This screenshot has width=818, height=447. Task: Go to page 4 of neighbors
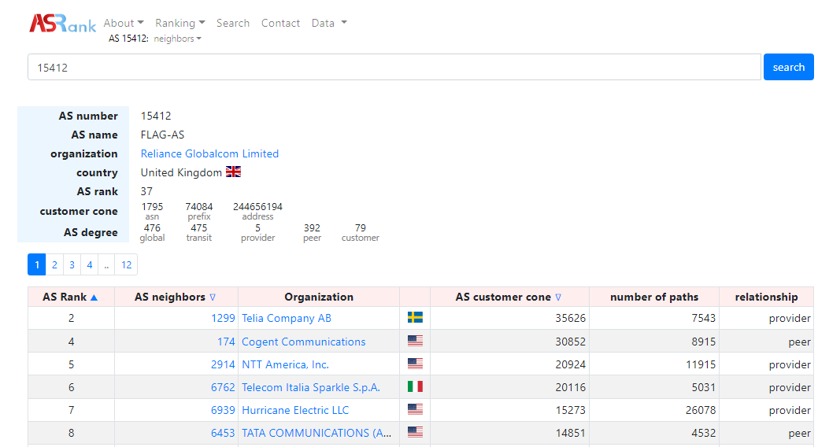(90, 264)
